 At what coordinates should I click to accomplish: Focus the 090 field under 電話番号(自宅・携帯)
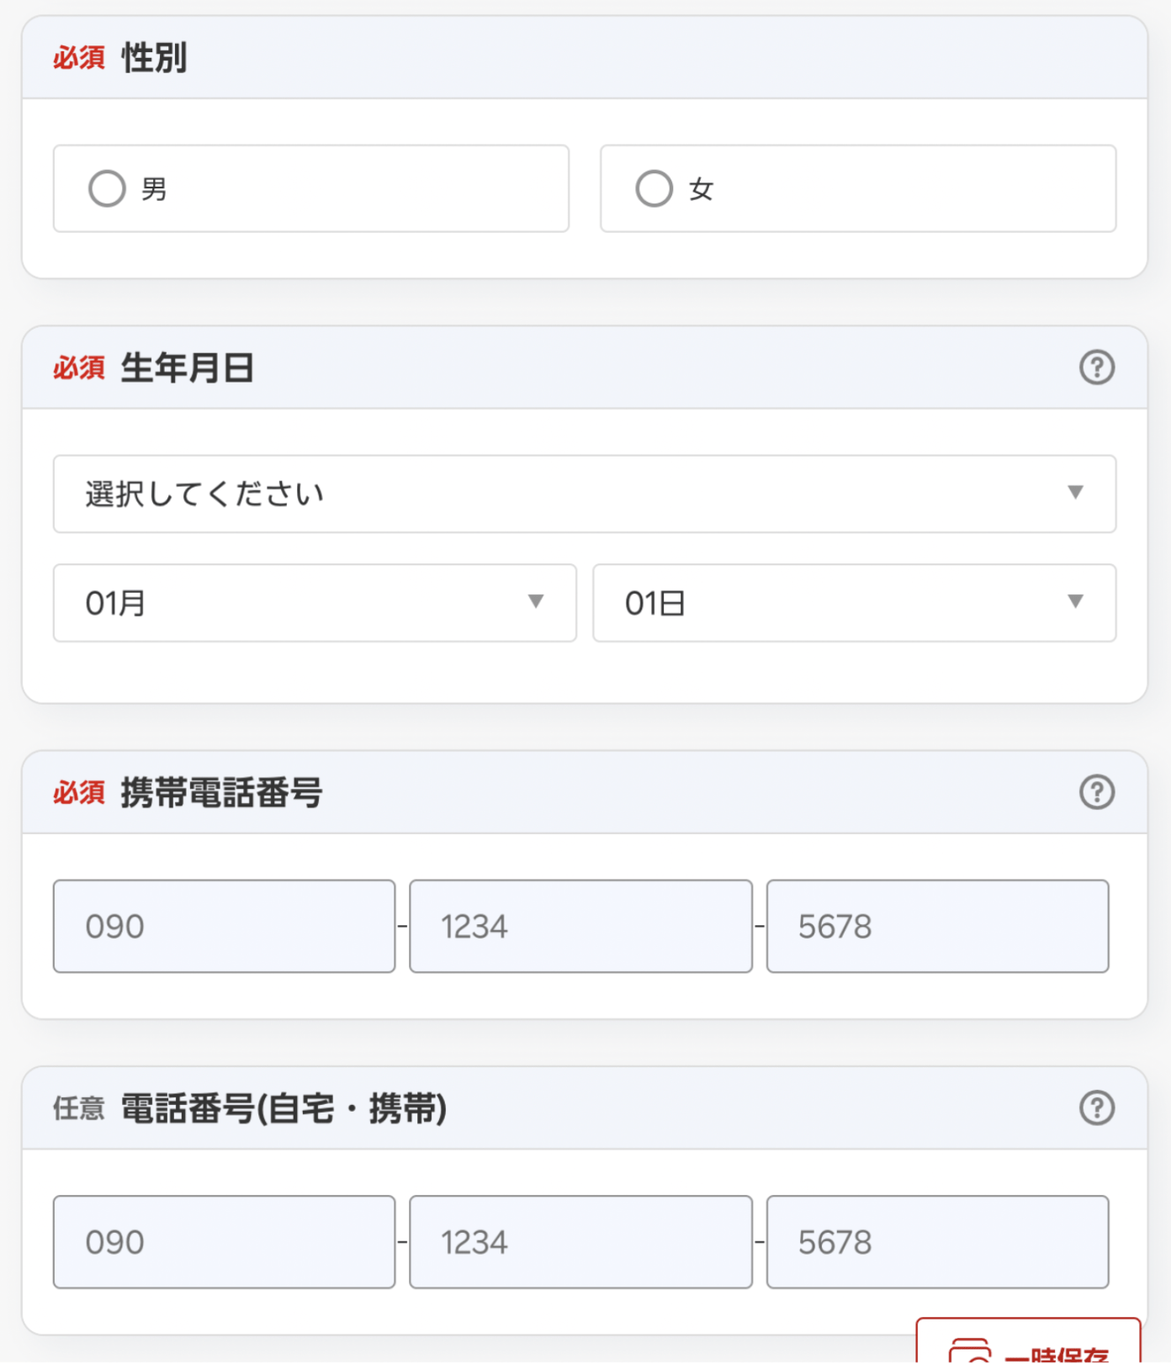(224, 1242)
